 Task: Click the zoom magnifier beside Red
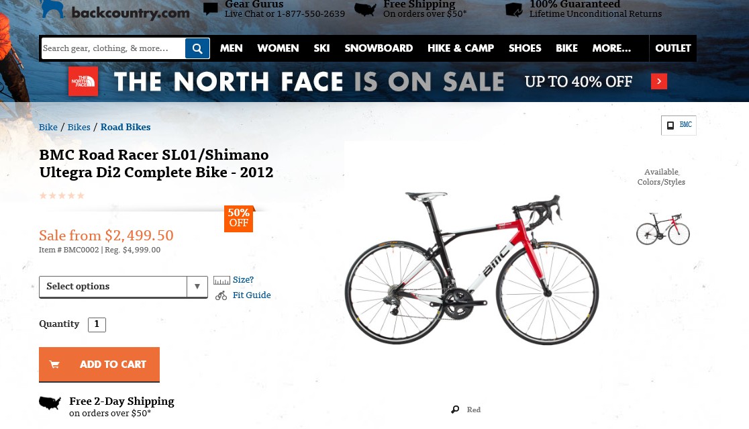coord(455,410)
